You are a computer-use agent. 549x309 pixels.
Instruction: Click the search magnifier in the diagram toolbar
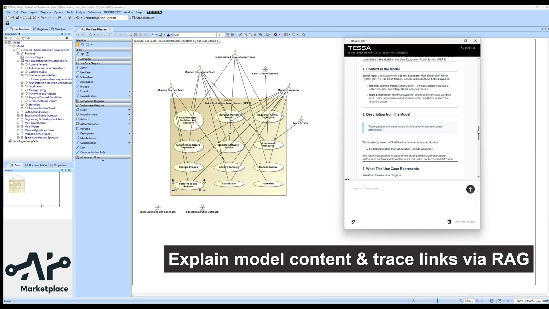[304, 35]
